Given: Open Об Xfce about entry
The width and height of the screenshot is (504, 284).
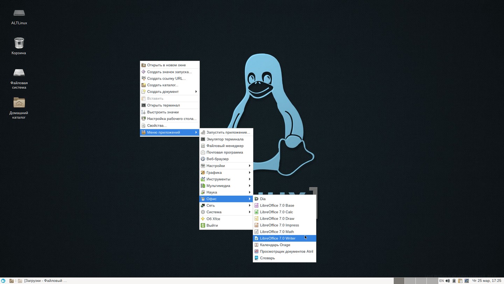Looking at the screenshot, I should [226, 219].
